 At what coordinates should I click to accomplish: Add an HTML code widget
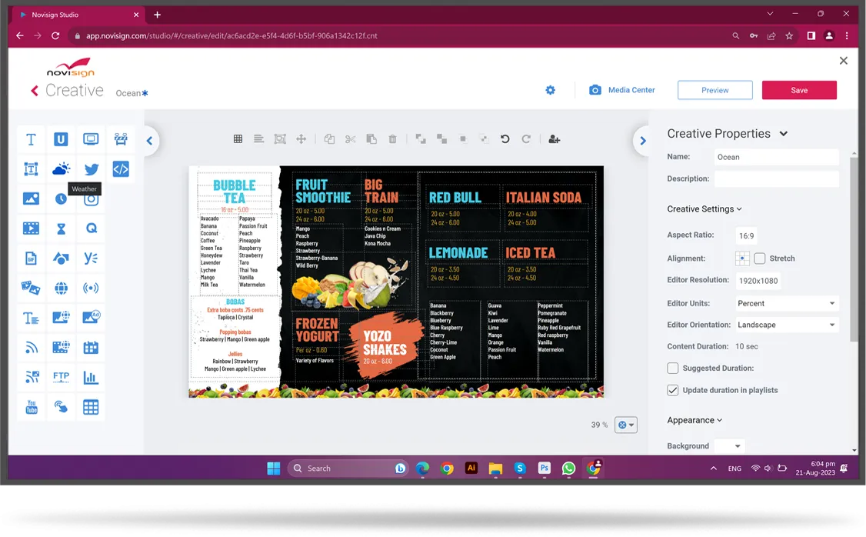(121, 168)
